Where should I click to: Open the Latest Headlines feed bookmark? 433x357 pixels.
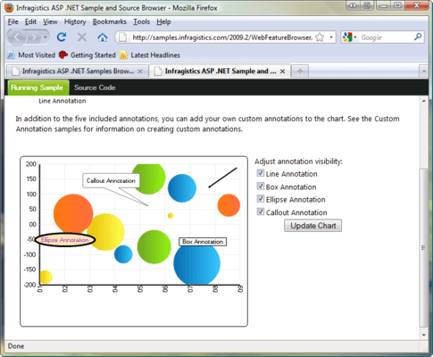[150, 55]
